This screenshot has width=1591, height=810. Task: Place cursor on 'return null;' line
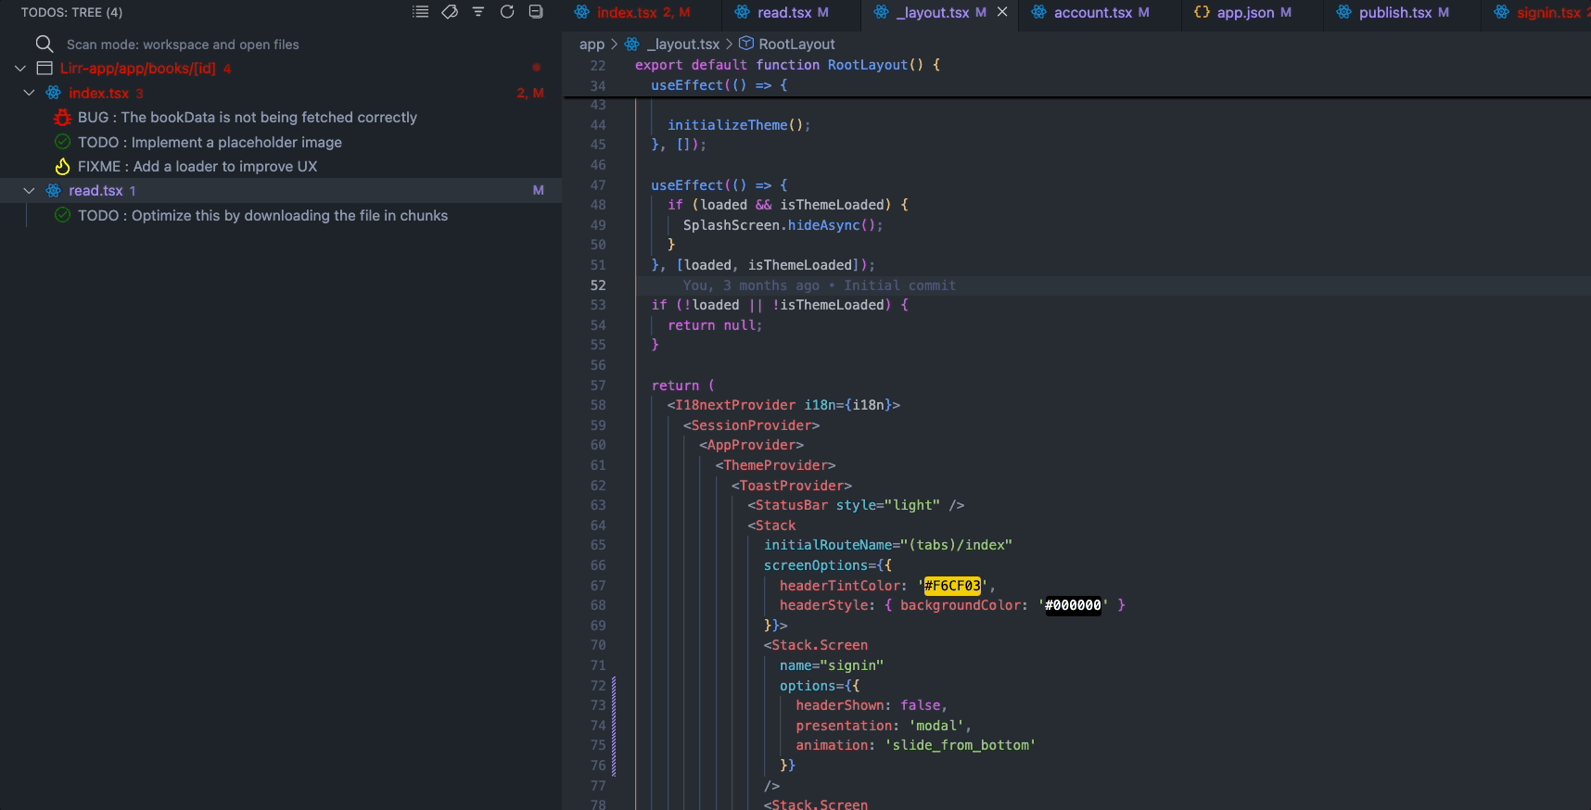715,325
